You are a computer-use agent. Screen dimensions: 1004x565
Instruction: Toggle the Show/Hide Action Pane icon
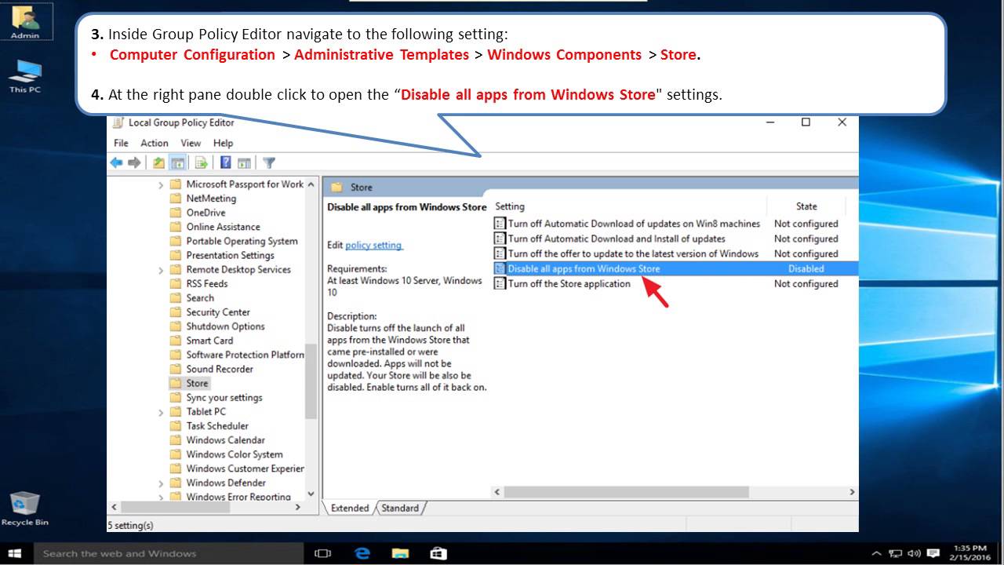(244, 162)
